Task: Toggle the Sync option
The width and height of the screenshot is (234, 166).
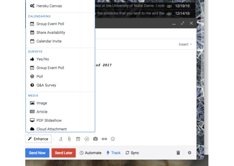Action: (132, 153)
